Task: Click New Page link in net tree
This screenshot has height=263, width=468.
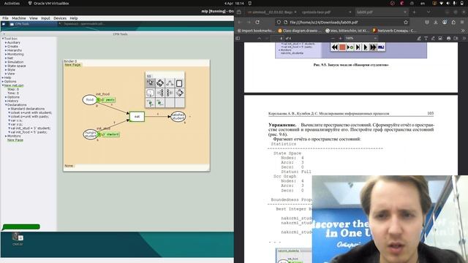Action: pyautogui.click(x=15, y=140)
